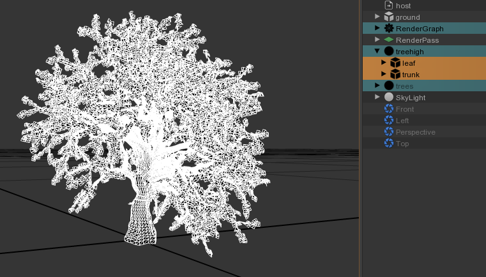Expand the leaf node

(x=384, y=63)
